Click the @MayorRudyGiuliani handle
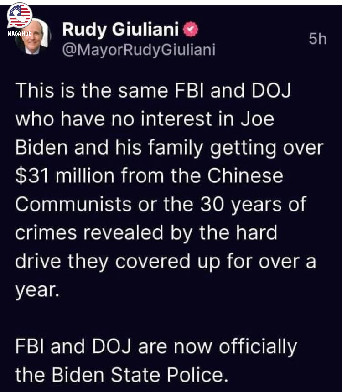Image resolution: width=342 pixels, height=392 pixels. (x=139, y=49)
